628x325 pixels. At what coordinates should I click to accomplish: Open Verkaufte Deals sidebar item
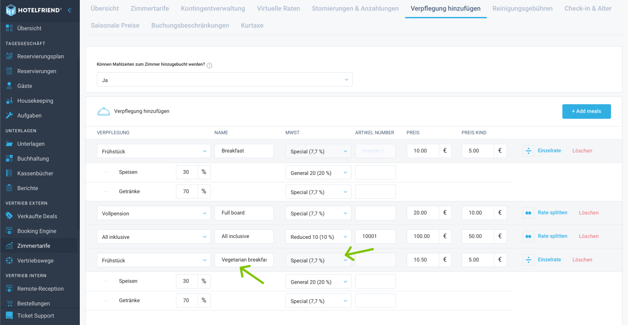tap(37, 216)
